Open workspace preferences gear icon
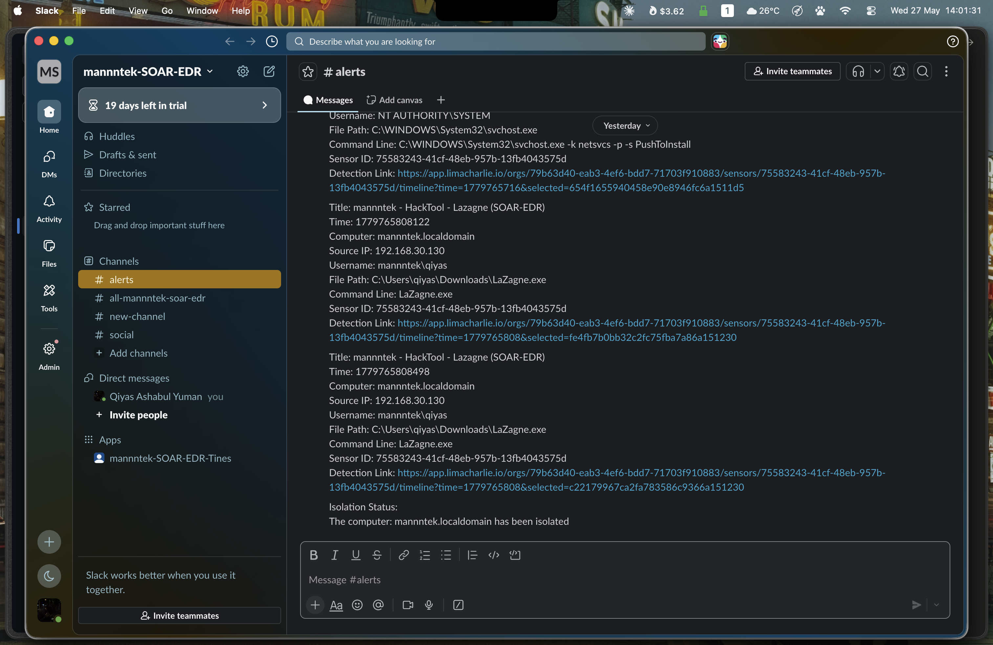This screenshot has width=993, height=645. (x=243, y=72)
